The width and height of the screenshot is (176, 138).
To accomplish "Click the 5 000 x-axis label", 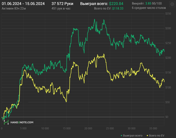I will coord(23,128).
